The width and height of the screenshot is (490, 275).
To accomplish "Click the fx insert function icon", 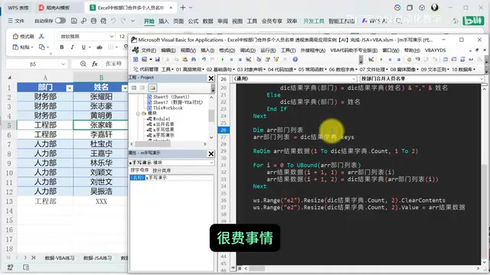I will 95,64.
